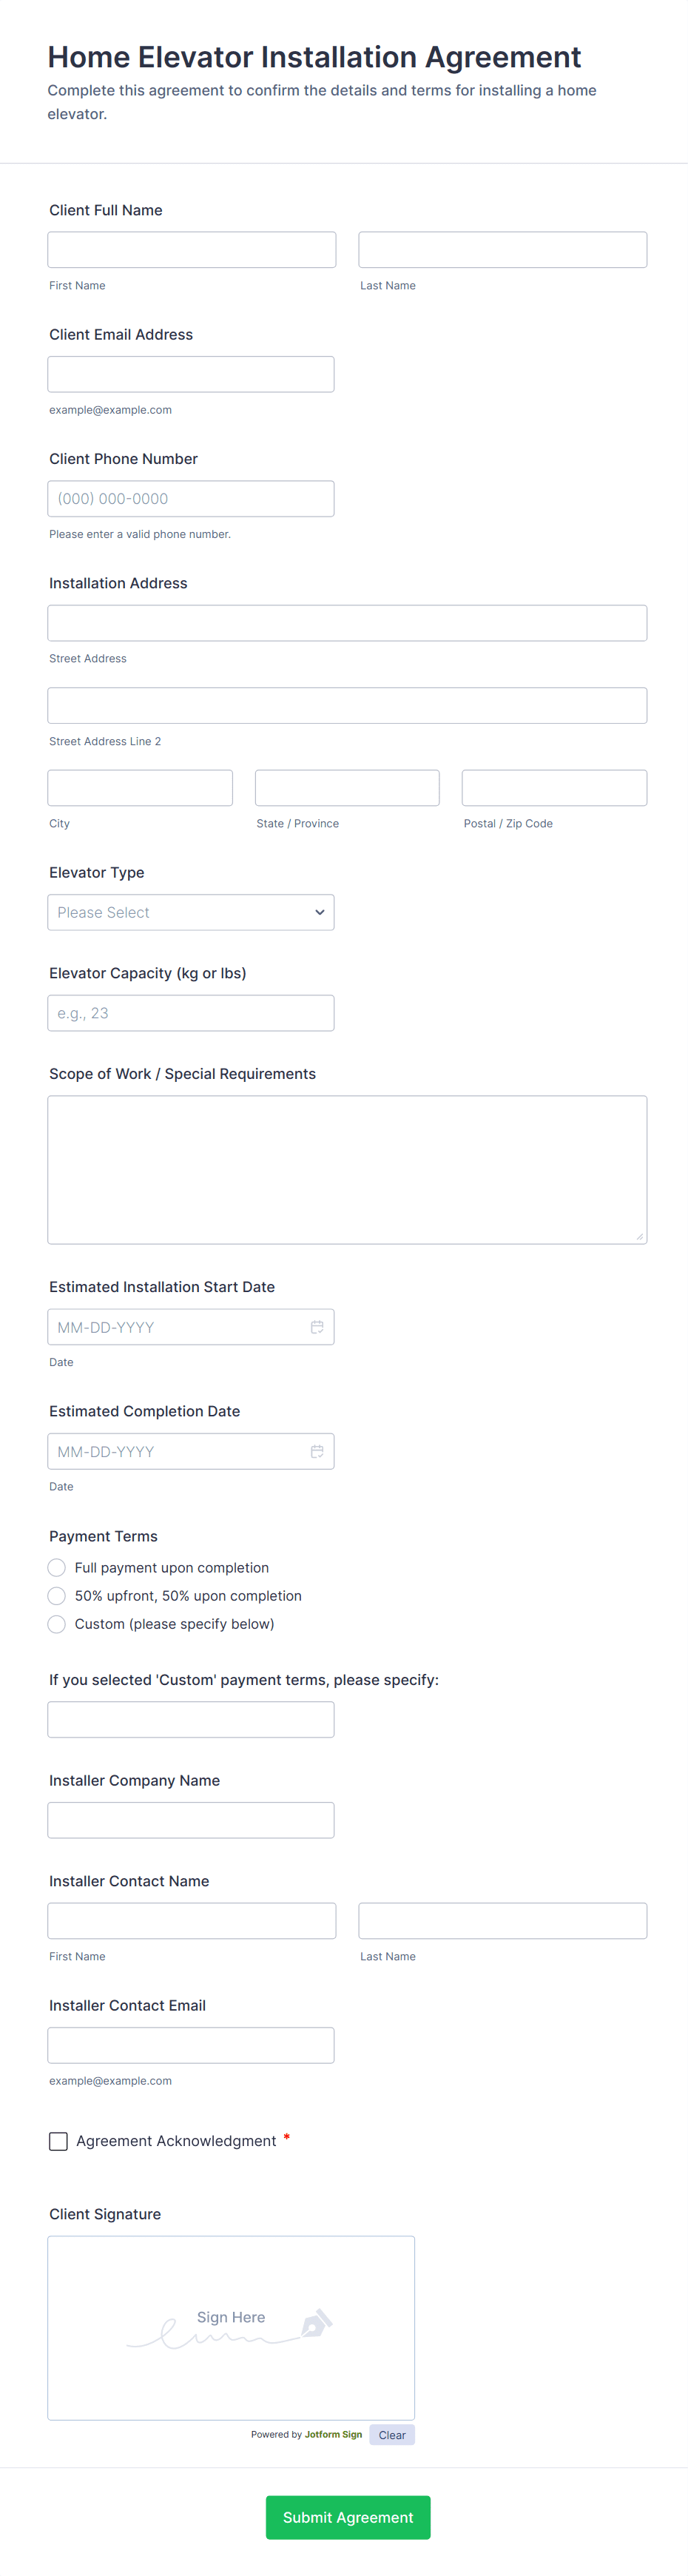The width and height of the screenshot is (688, 2576).
Task: Open the Elevator Type dropdown
Action: point(190,912)
